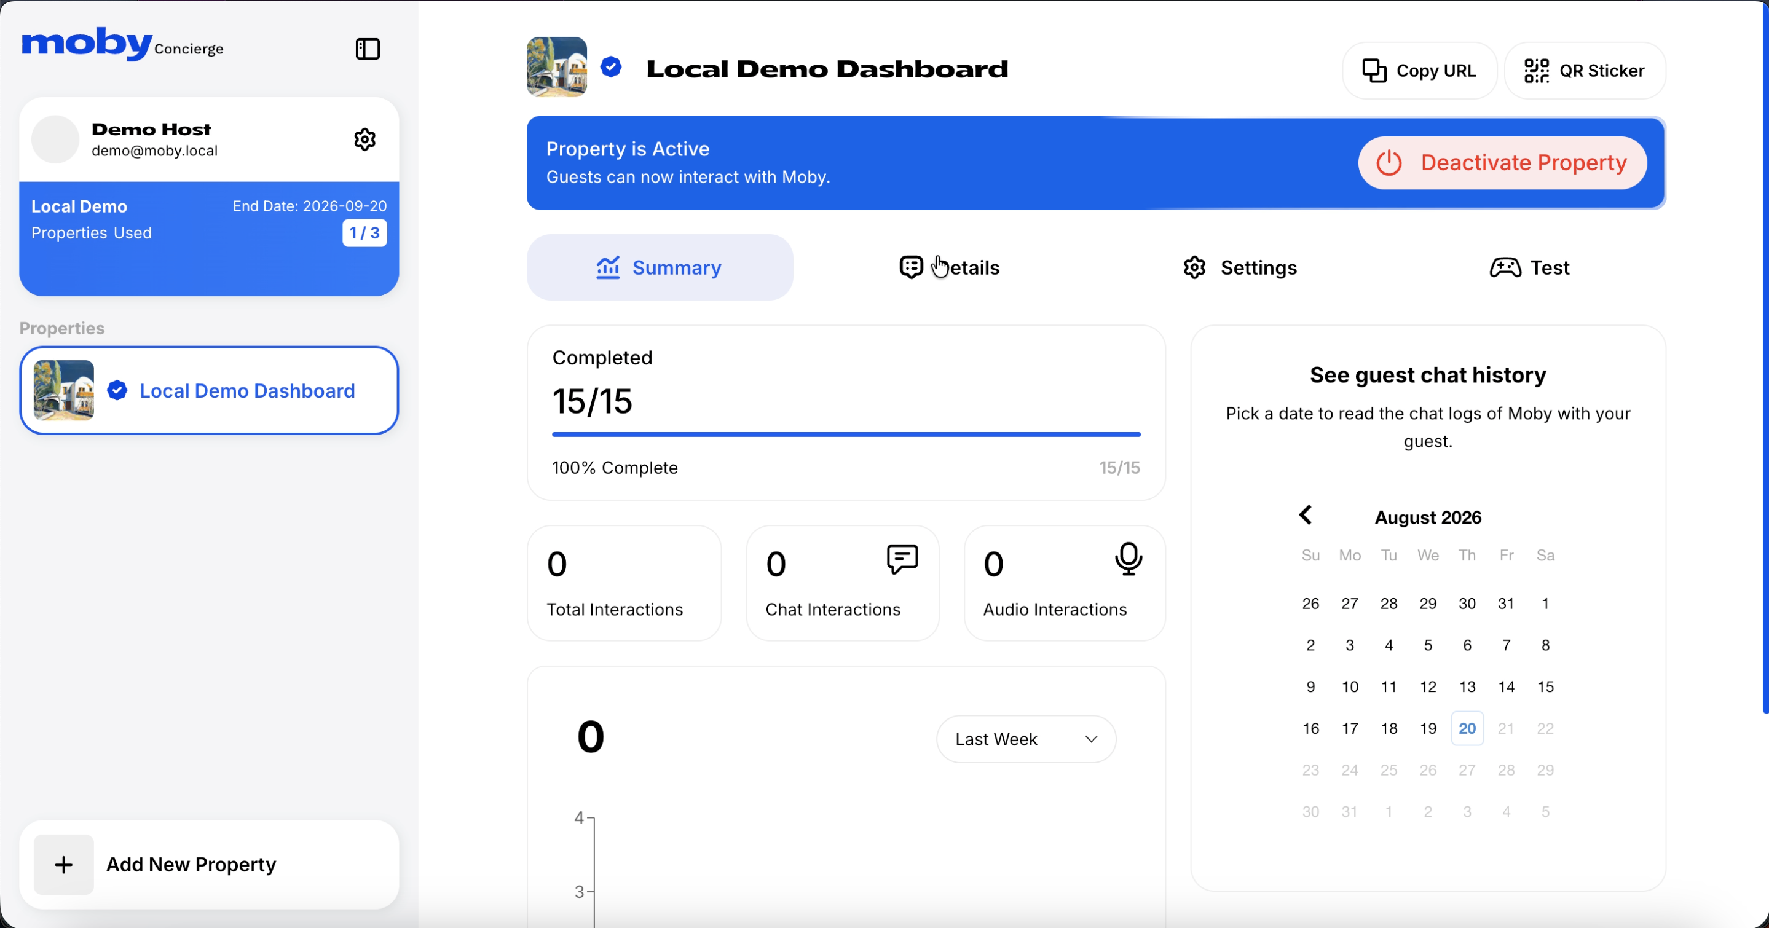Click the QR Sticker button
The height and width of the screenshot is (928, 1769).
[x=1585, y=71]
